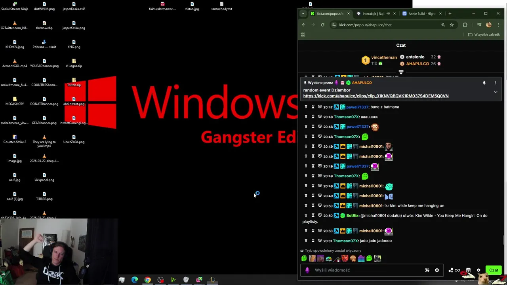Delete the "bane z batmana" message with trash icon
The height and width of the screenshot is (285, 507).
[x=305, y=107]
